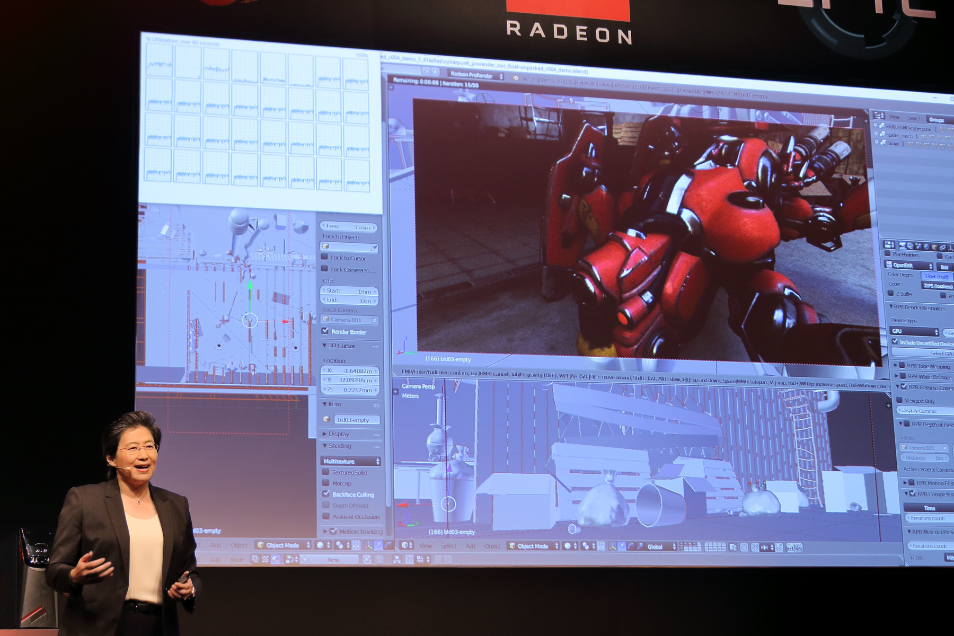Image resolution: width=954 pixels, height=636 pixels.
Task: Toggle the 3D manipulator axes icon
Action: (x=613, y=546)
